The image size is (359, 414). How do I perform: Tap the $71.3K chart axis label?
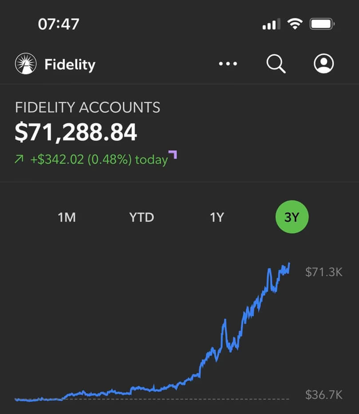coord(323,272)
